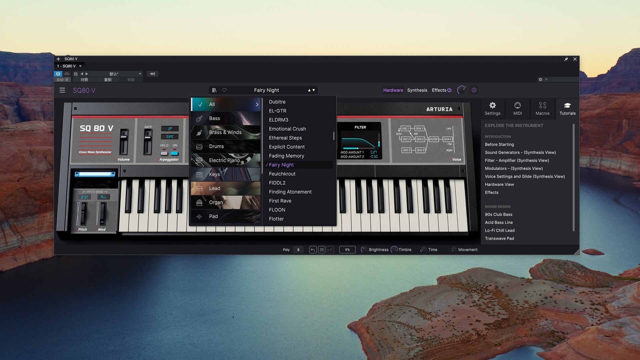The image size is (640, 360).
Task: Open the Macros tab
Action: coord(542,109)
